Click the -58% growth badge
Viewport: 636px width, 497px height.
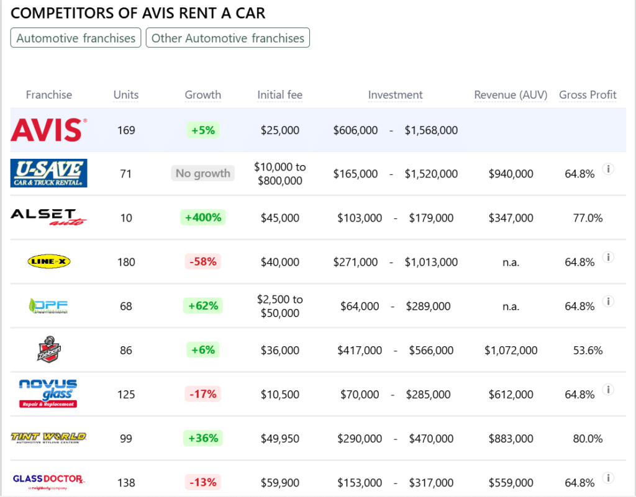point(203,262)
